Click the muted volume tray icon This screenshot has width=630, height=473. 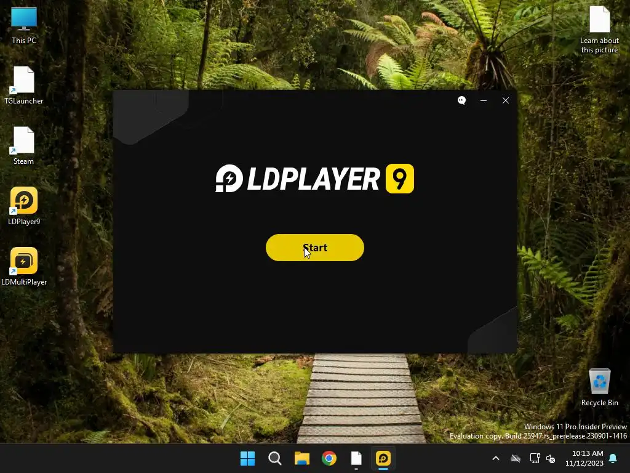[x=551, y=458]
